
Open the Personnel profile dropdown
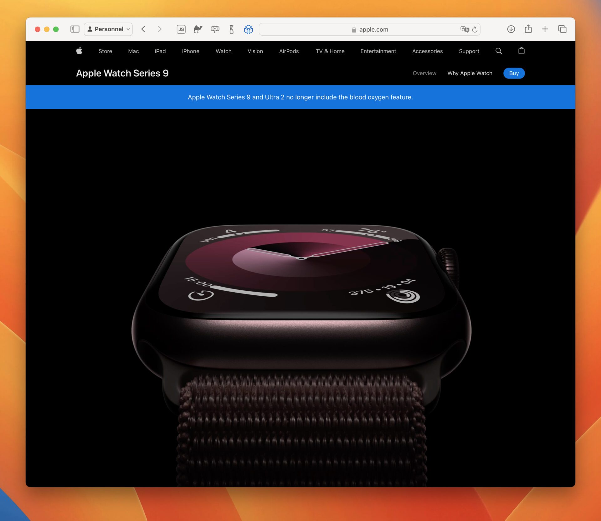click(x=108, y=29)
